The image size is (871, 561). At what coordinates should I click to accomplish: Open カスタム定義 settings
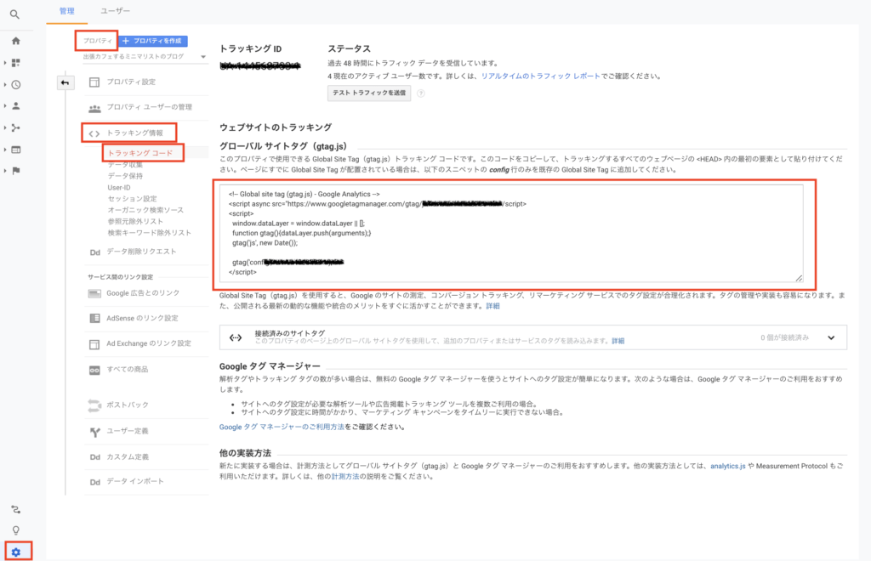(128, 457)
